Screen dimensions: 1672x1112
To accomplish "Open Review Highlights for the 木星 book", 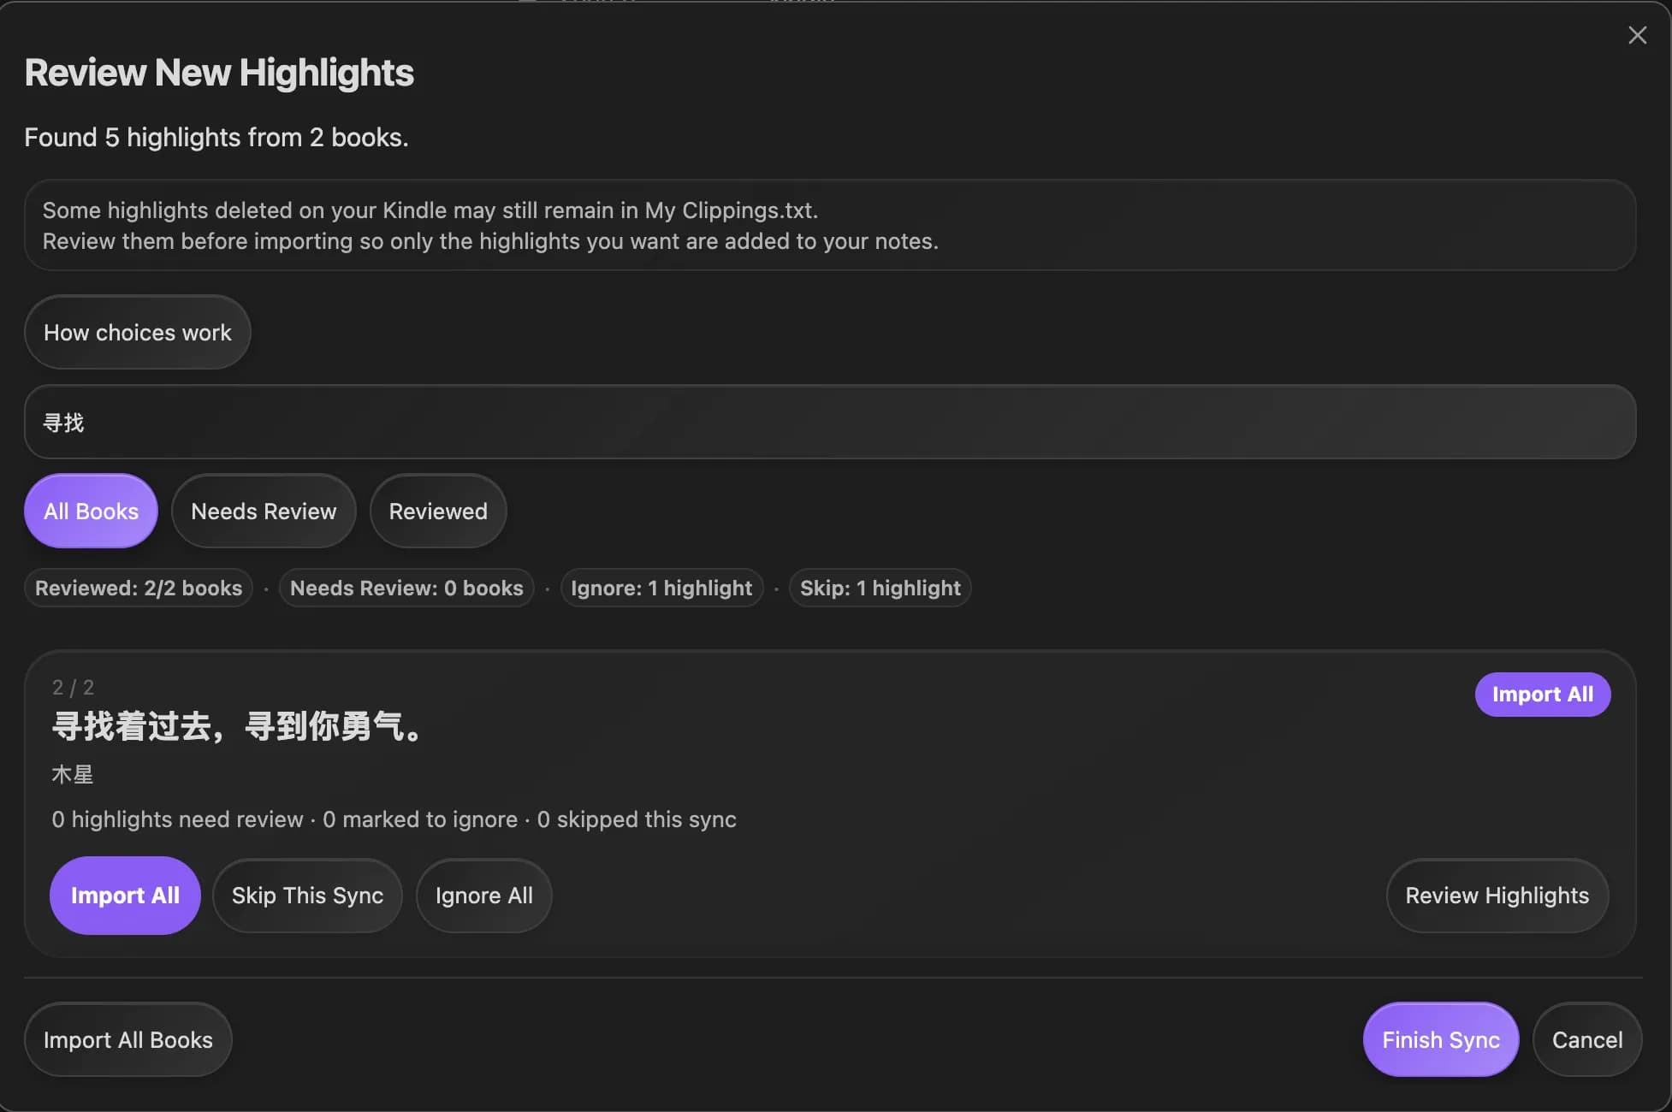I will coord(1497,896).
